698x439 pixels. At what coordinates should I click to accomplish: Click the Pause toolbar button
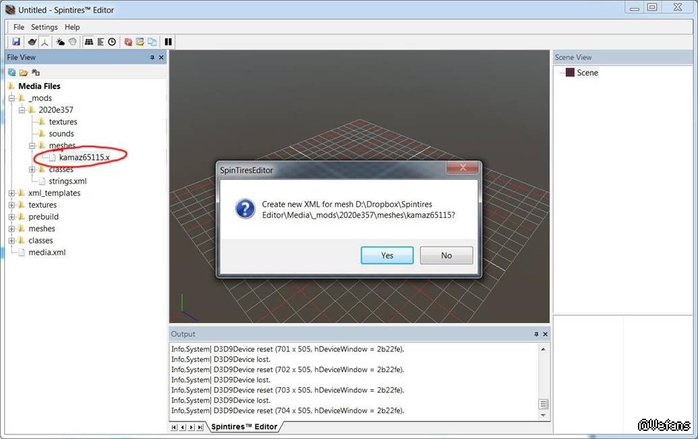(169, 42)
